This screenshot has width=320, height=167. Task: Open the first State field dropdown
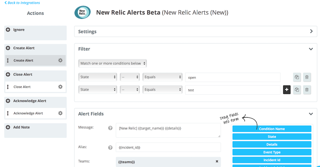click(98, 77)
